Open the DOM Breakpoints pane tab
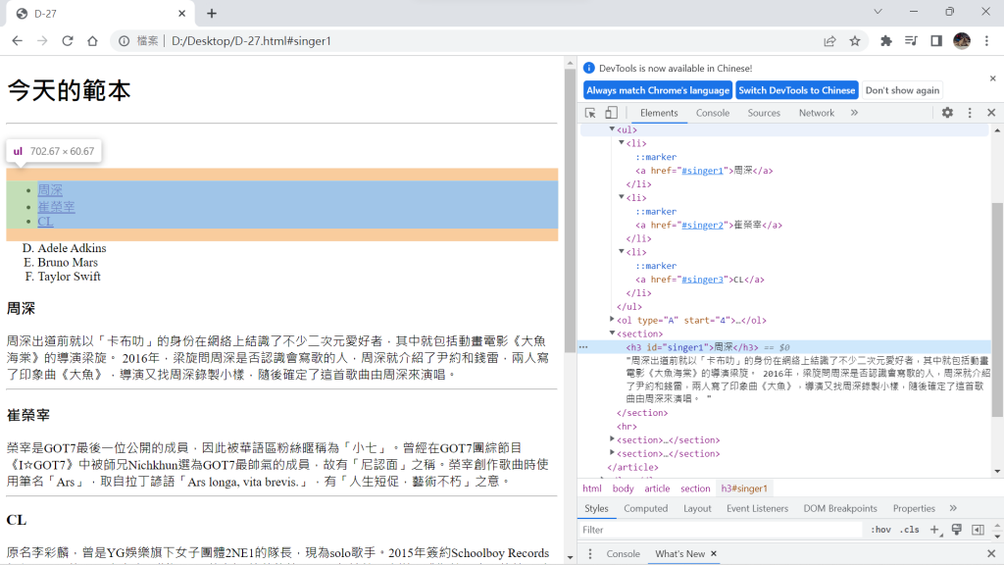 (x=840, y=509)
